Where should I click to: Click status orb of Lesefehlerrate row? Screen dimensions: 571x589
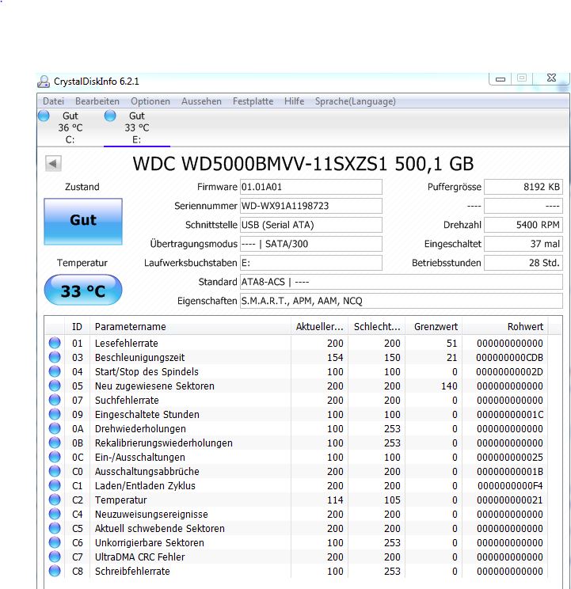55,343
